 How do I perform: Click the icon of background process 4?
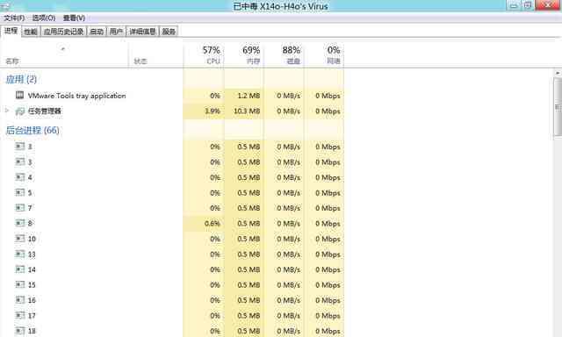(x=19, y=177)
